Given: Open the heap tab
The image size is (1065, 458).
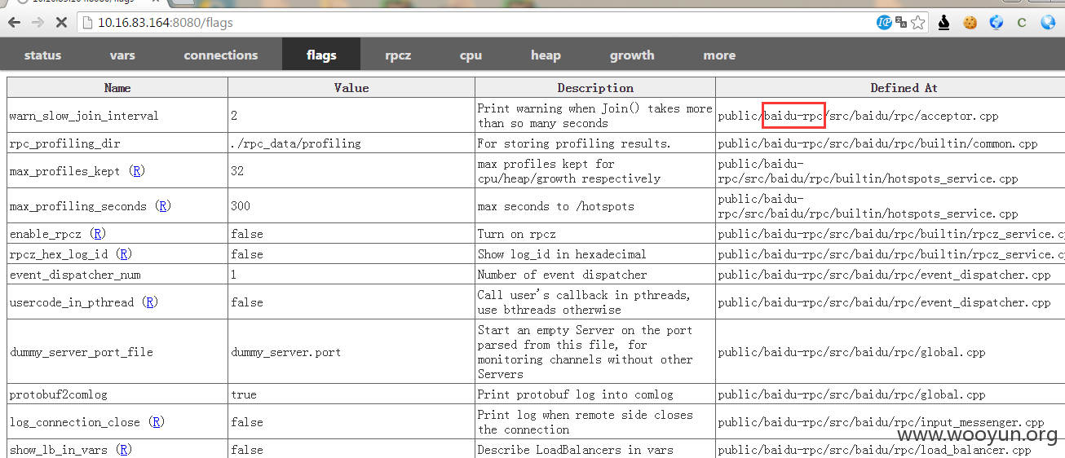Looking at the screenshot, I should [546, 55].
